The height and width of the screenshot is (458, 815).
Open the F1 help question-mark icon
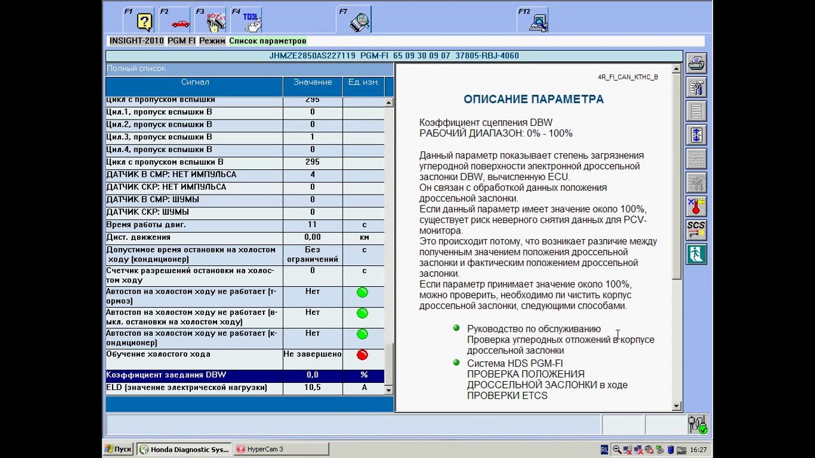145,22
